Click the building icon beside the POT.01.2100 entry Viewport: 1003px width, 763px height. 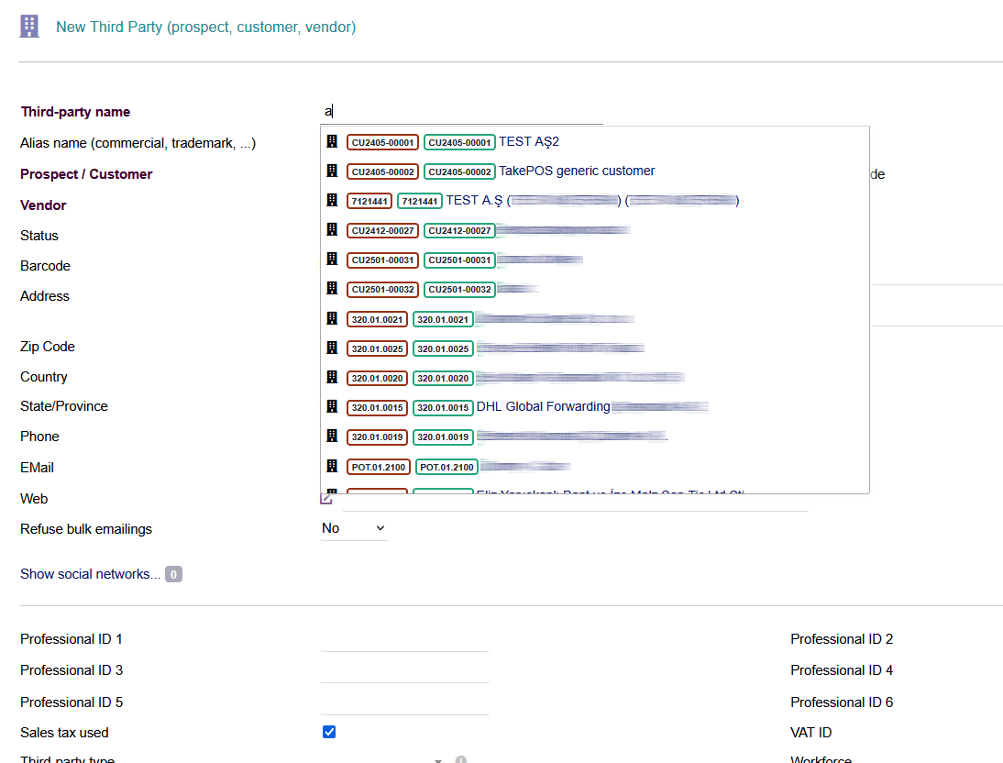pyautogui.click(x=333, y=466)
